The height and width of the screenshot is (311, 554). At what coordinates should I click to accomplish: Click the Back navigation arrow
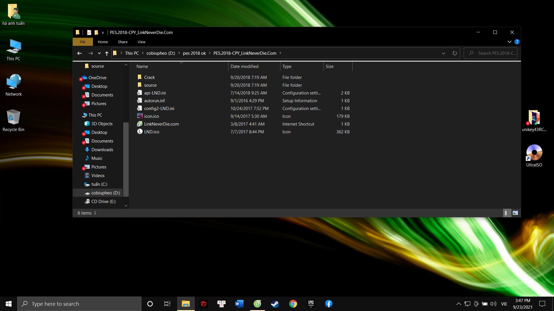click(80, 53)
